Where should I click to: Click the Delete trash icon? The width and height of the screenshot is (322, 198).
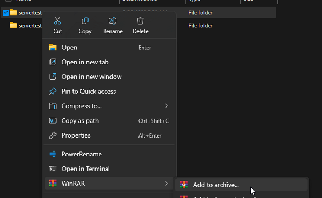tap(140, 21)
